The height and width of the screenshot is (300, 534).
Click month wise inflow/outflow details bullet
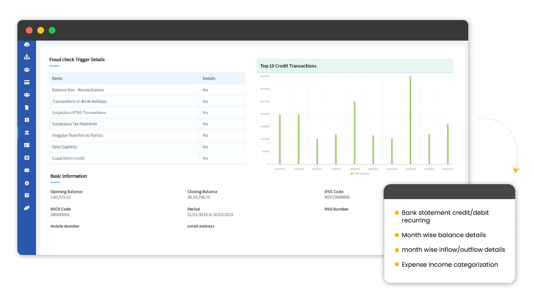(x=453, y=250)
